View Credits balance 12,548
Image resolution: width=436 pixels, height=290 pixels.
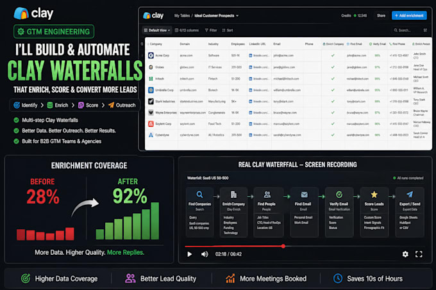(354, 16)
